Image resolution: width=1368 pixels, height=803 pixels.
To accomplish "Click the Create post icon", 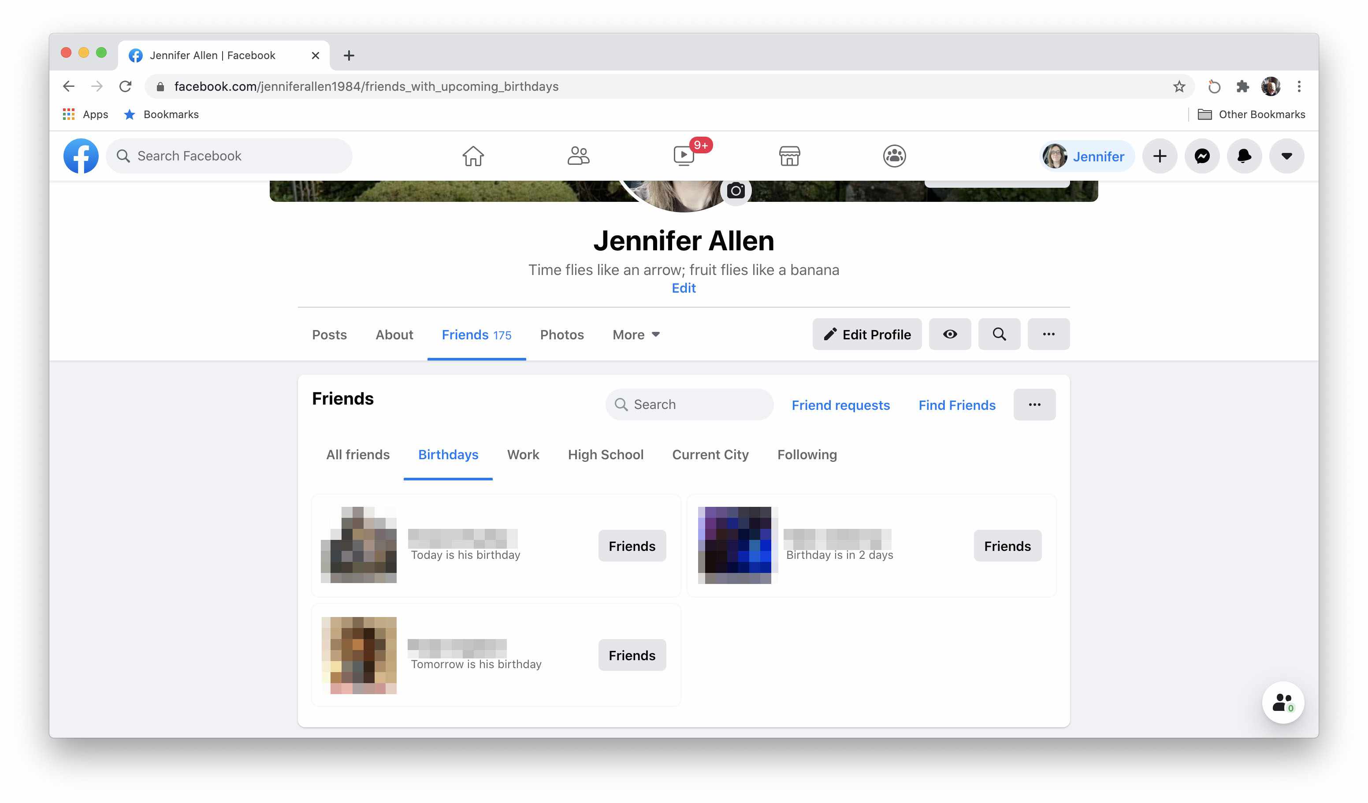I will [1160, 156].
